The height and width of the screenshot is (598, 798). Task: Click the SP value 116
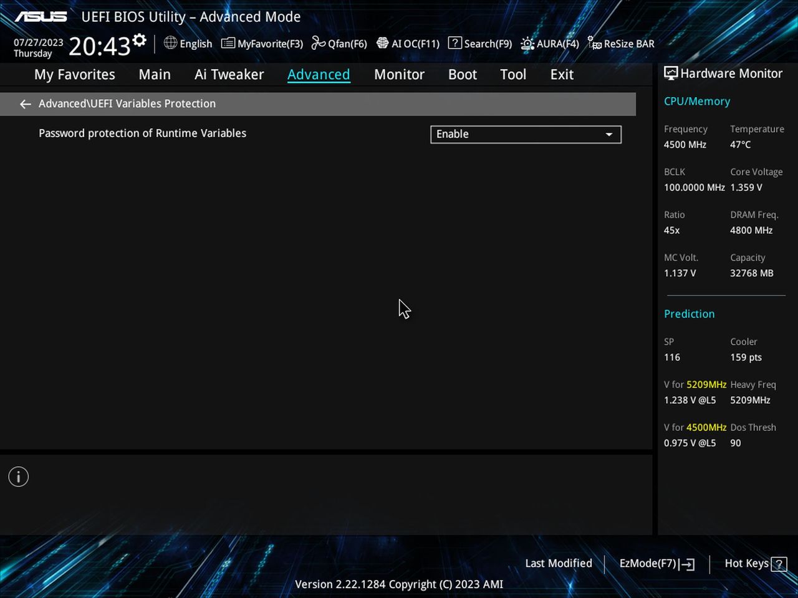(672, 358)
